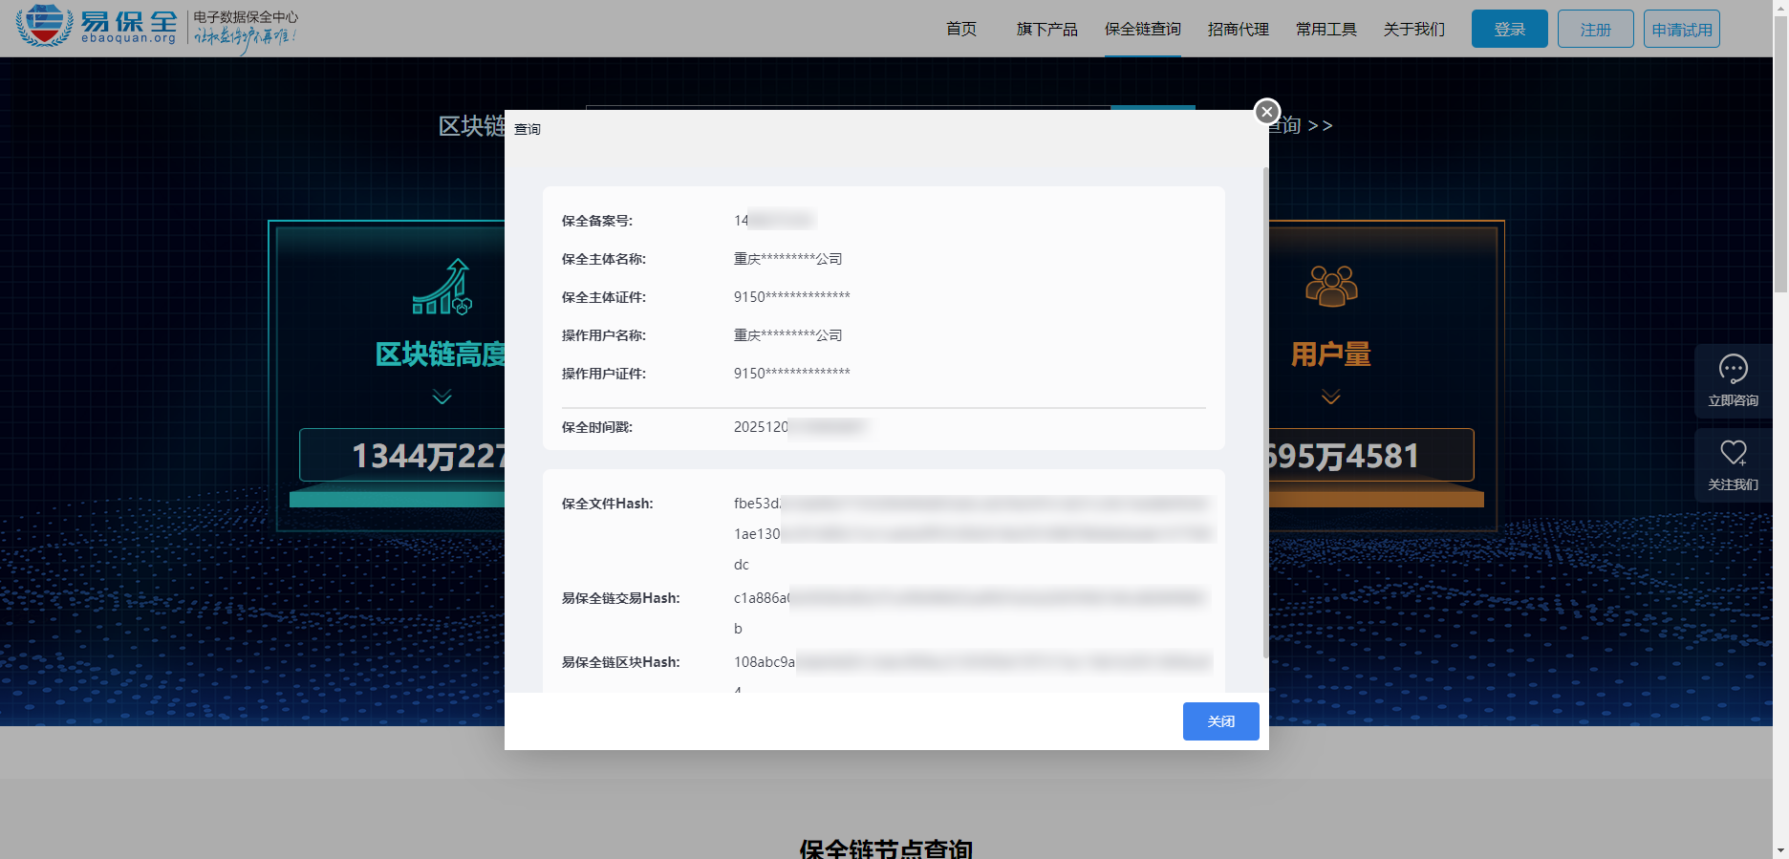Viewport: 1789px width, 859px height.
Task: Click the 关注我们 heart icon
Action: tap(1733, 453)
